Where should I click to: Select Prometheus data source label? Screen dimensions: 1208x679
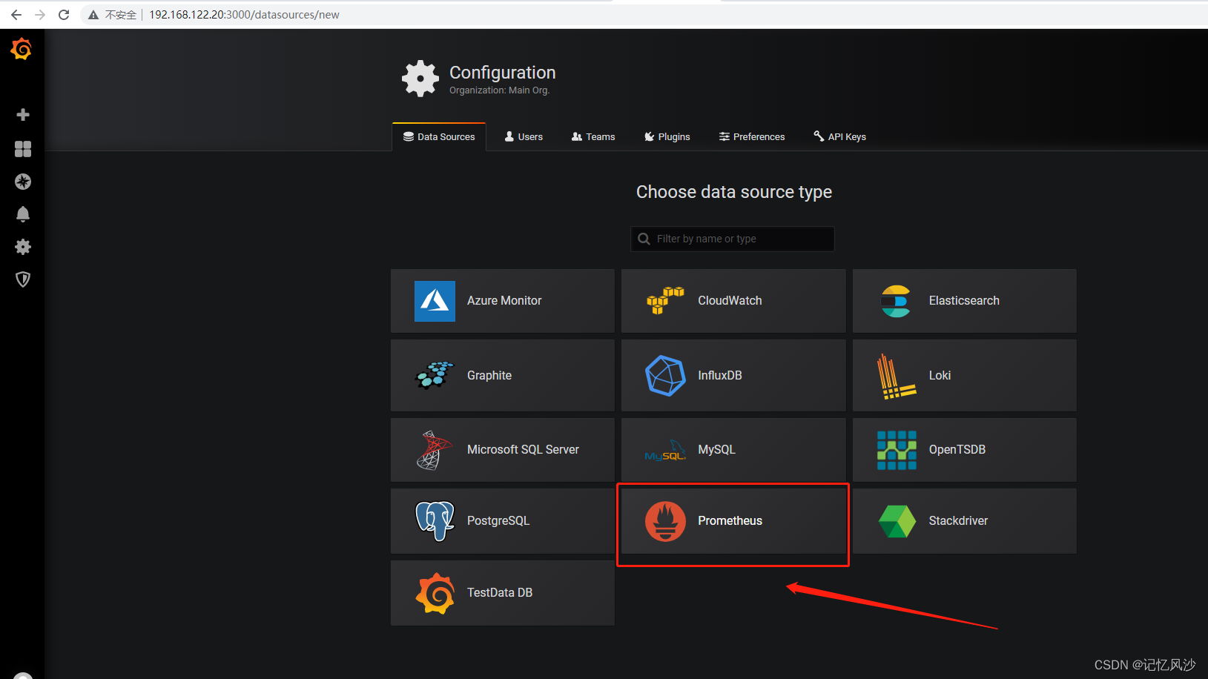[x=730, y=521]
